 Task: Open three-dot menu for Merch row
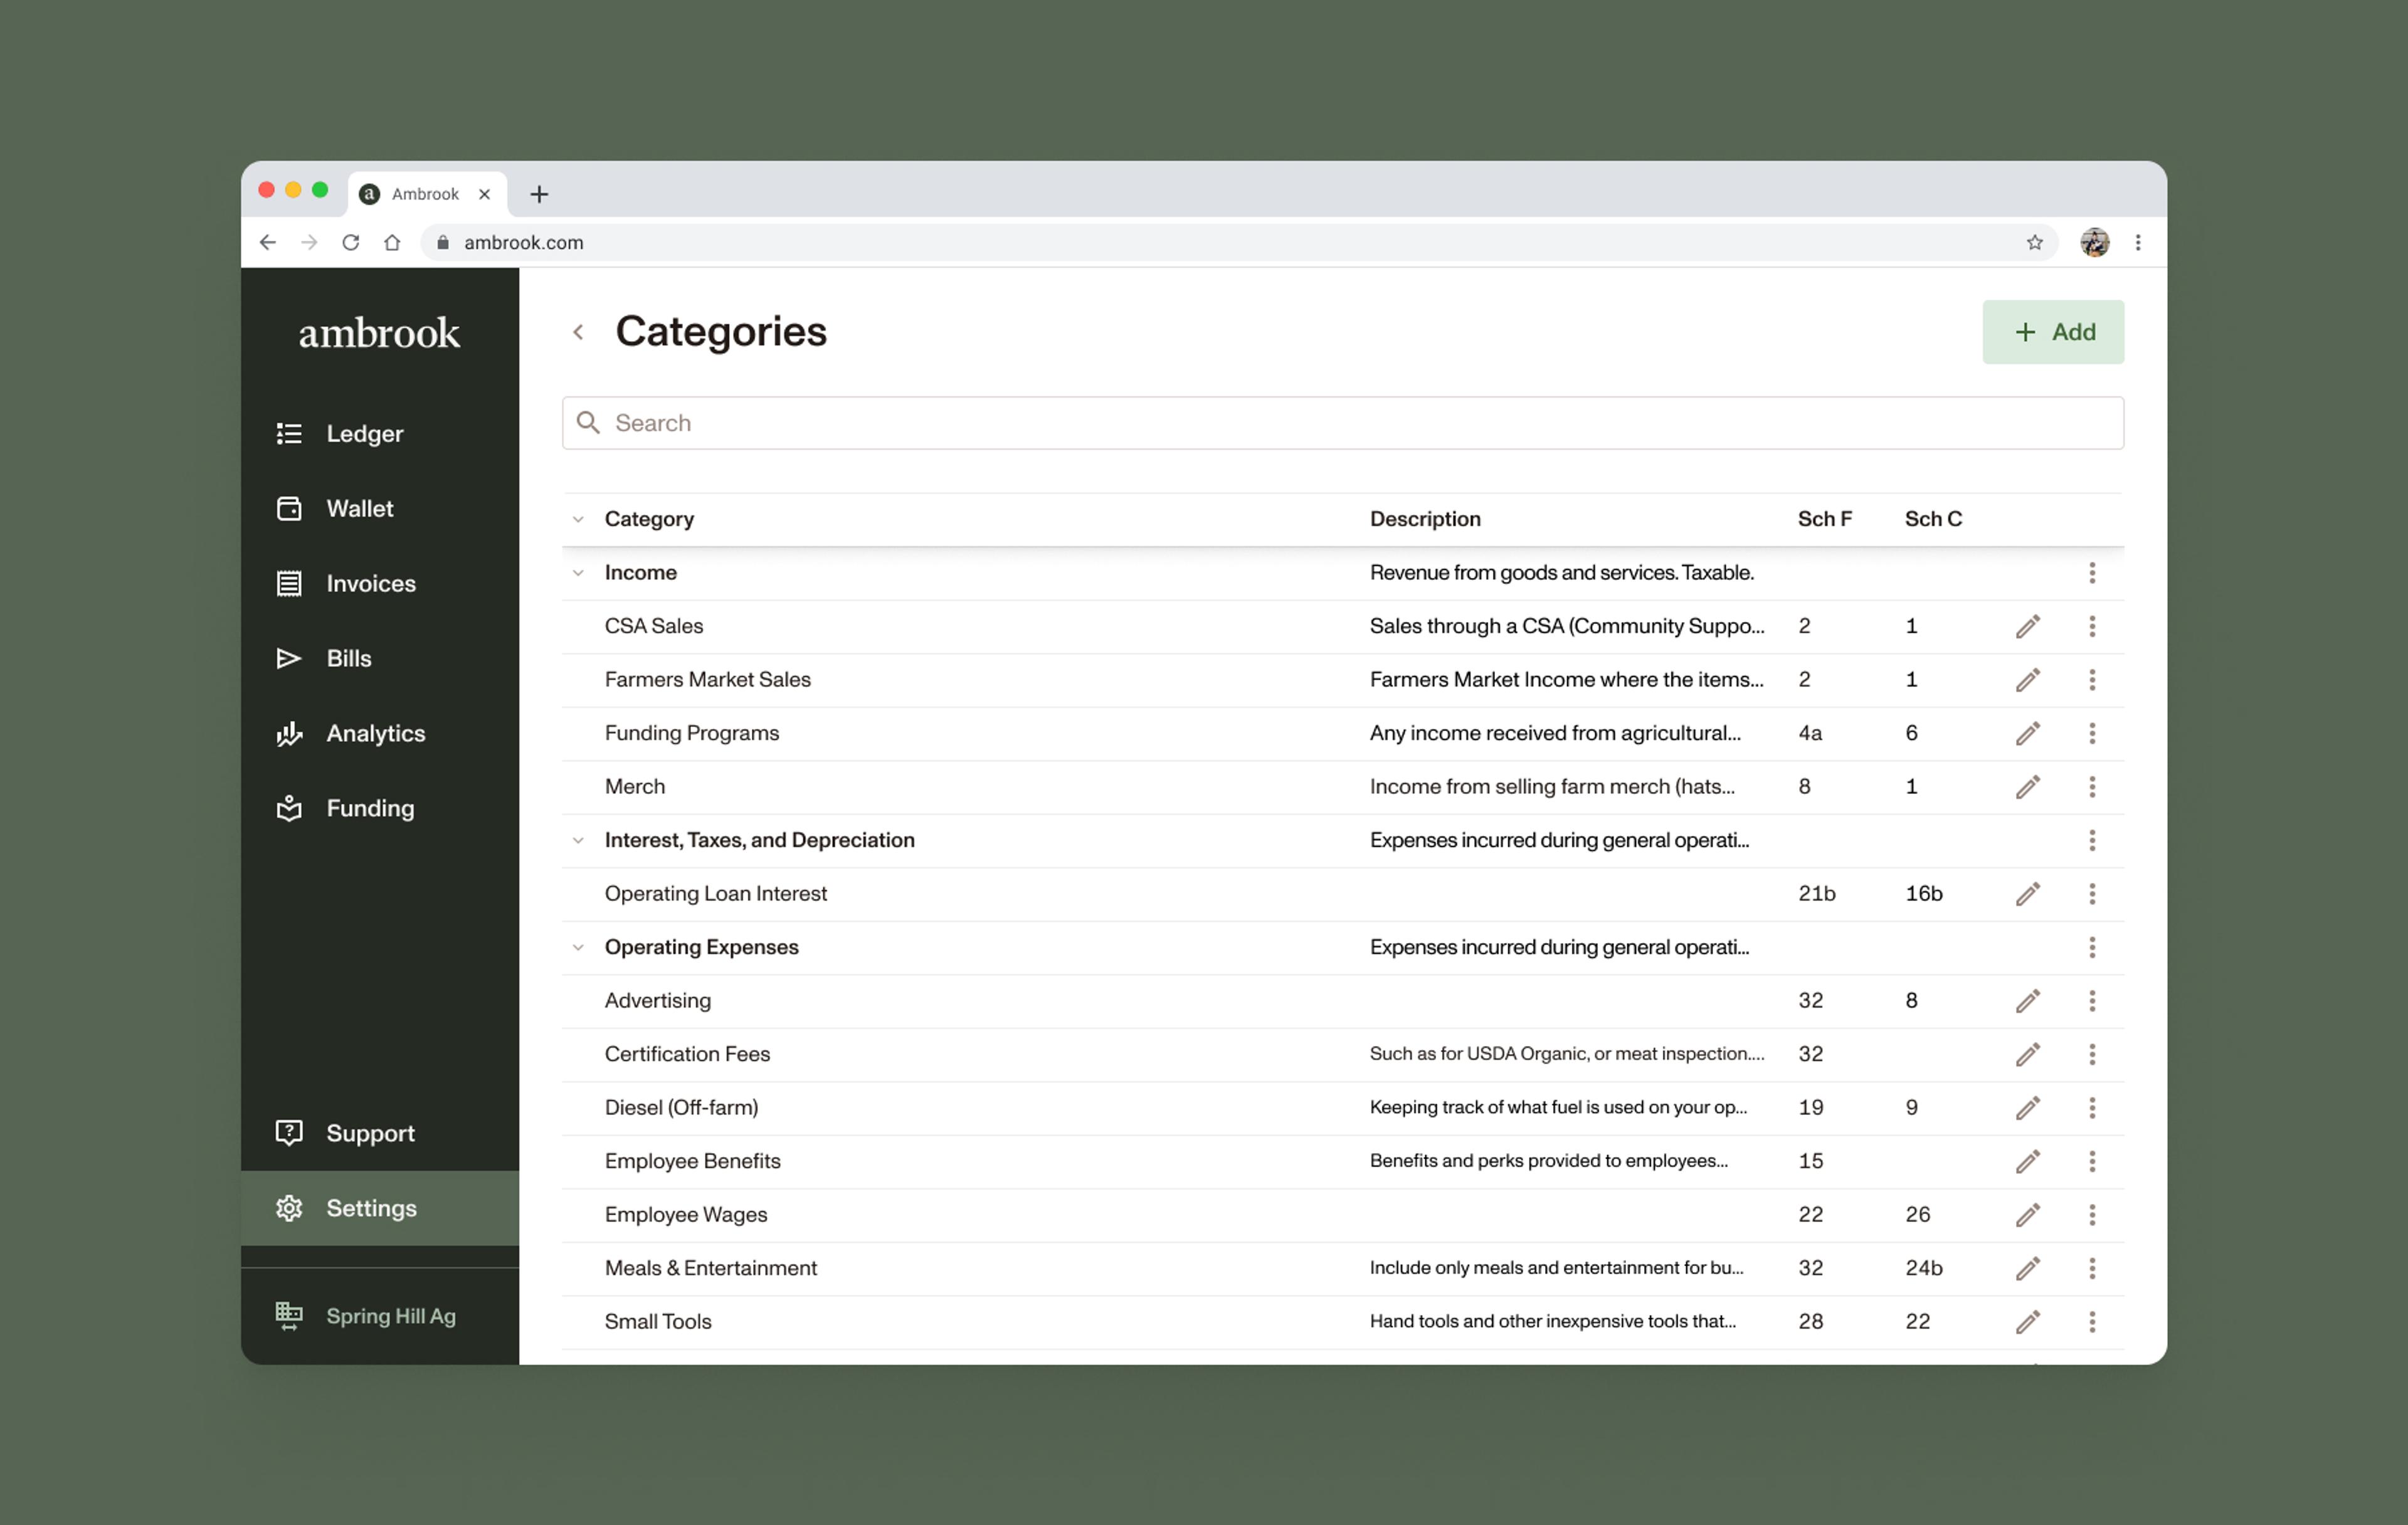click(x=2091, y=787)
